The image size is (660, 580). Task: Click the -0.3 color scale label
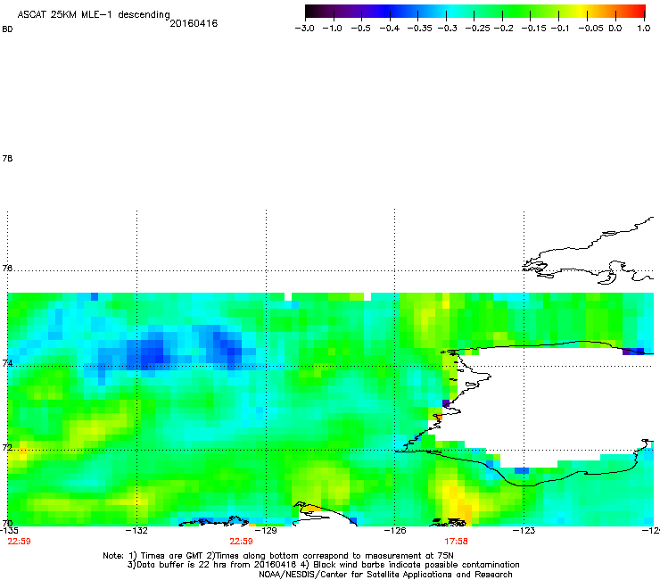pyautogui.click(x=447, y=29)
